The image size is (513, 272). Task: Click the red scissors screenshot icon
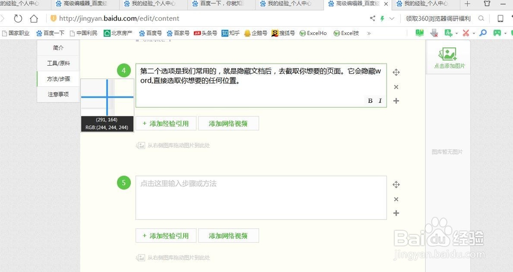[466, 33]
